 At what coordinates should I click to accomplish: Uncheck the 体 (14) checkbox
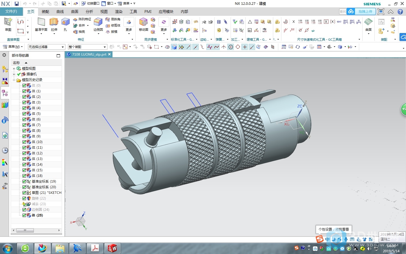(24, 165)
